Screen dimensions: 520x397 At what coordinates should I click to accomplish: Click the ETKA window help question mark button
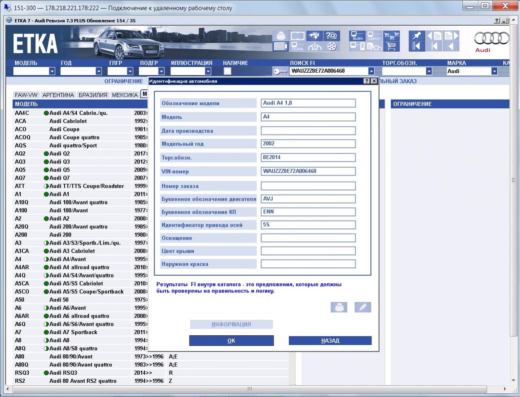[497, 21]
